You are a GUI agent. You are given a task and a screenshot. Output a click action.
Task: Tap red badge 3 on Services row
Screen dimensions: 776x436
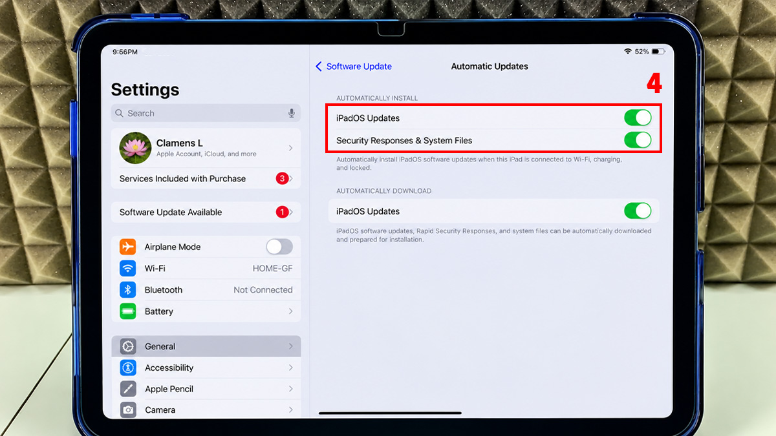click(x=282, y=178)
